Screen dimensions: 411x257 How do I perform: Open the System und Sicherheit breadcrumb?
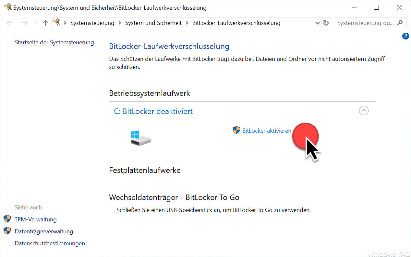pyautogui.click(x=153, y=23)
